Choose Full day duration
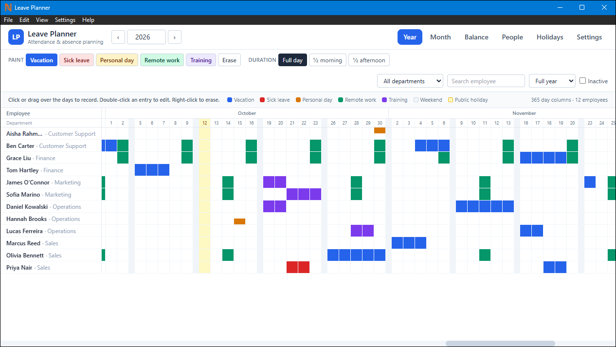The height and width of the screenshot is (347, 616). (292, 60)
